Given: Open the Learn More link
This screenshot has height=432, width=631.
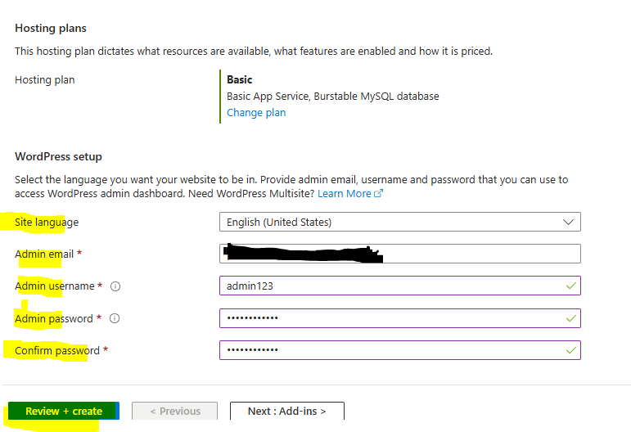Looking at the screenshot, I should [x=345, y=193].
